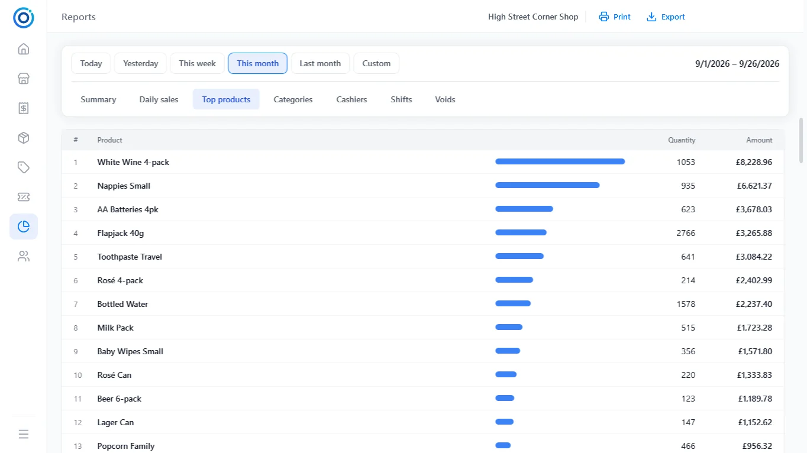Open the receipt dollar icon in sidebar
Viewport: 807px width, 453px height.
[24, 108]
